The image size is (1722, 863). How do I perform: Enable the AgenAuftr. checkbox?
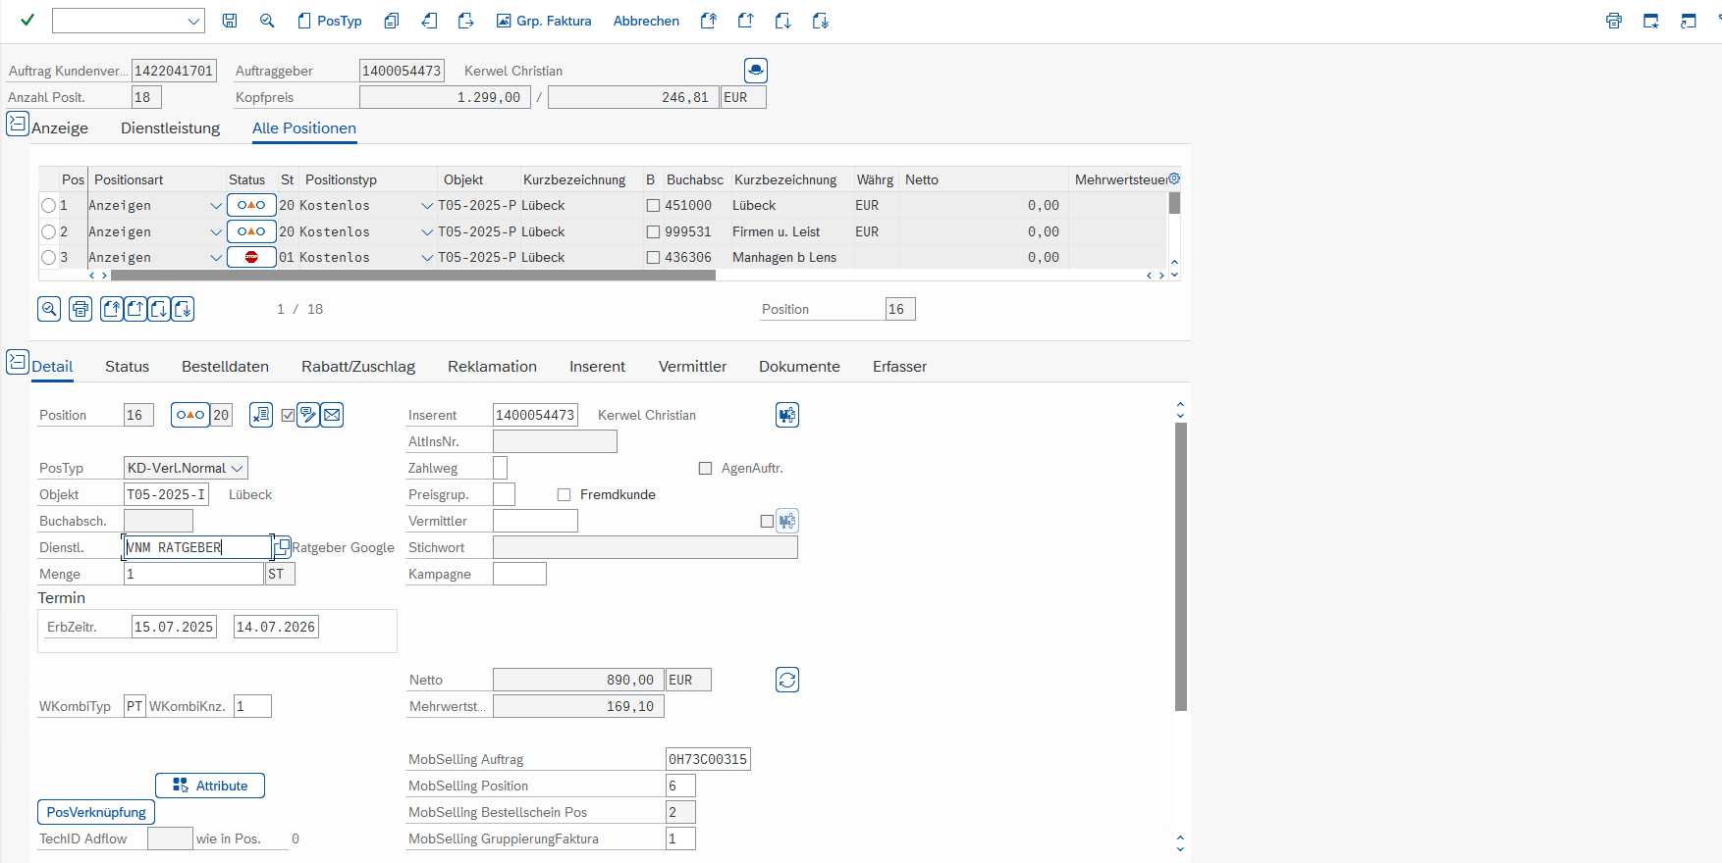(x=705, y=469)
